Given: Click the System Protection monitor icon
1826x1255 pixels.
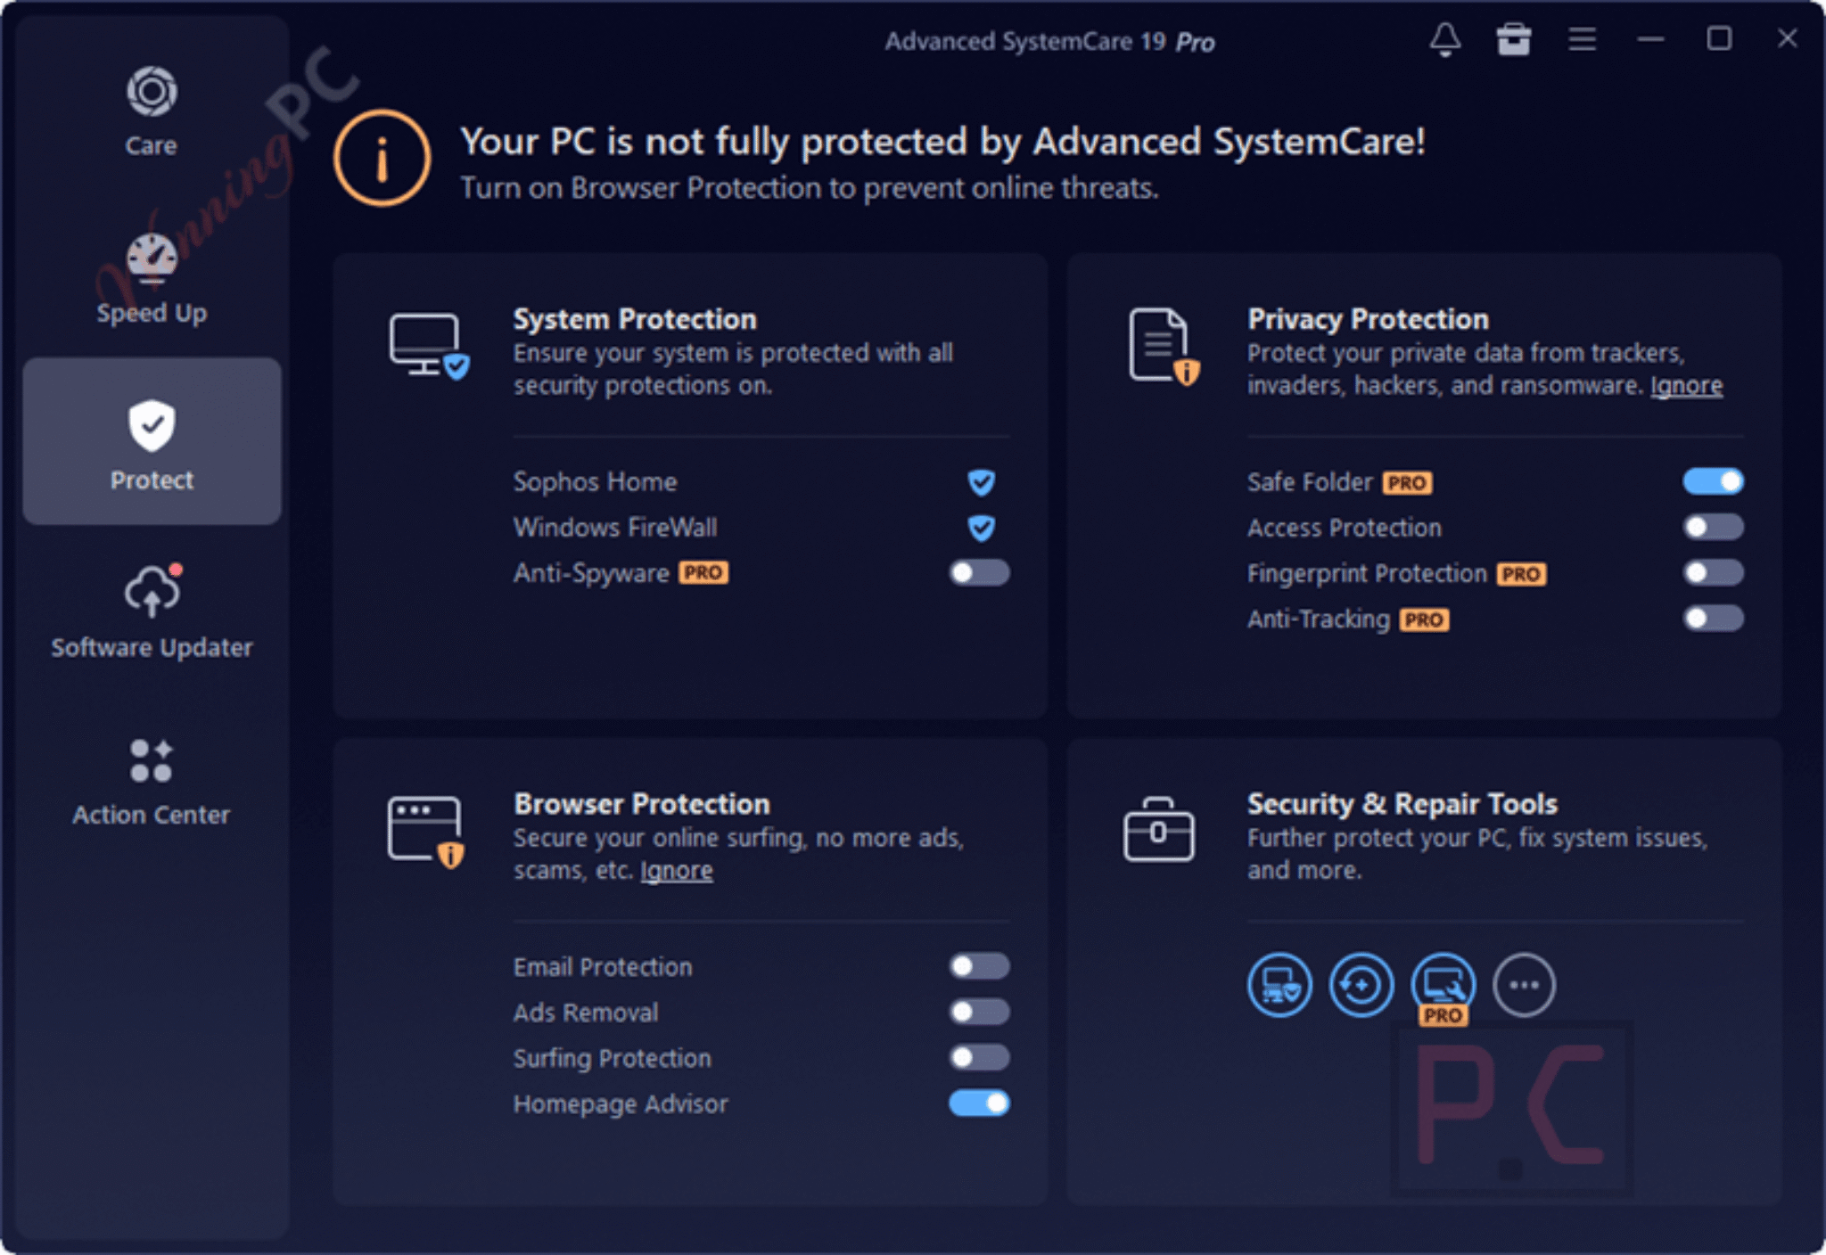Looking at the screenshot, I should tap(429, 345).
